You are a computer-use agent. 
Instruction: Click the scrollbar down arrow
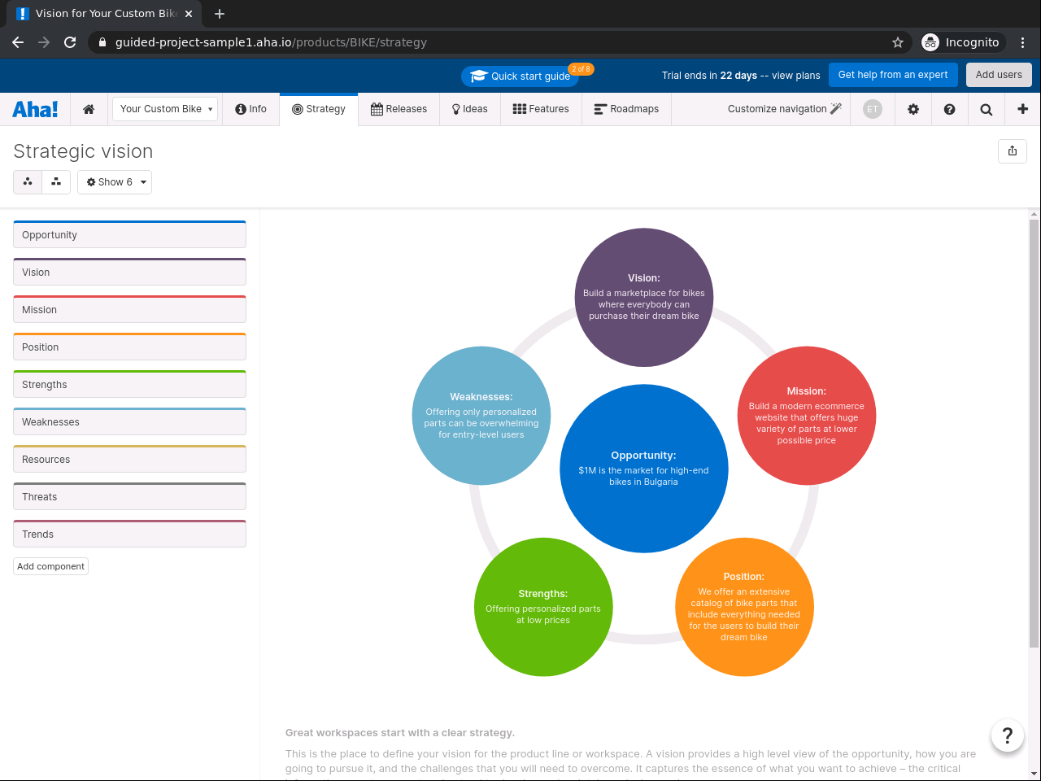1034,774
